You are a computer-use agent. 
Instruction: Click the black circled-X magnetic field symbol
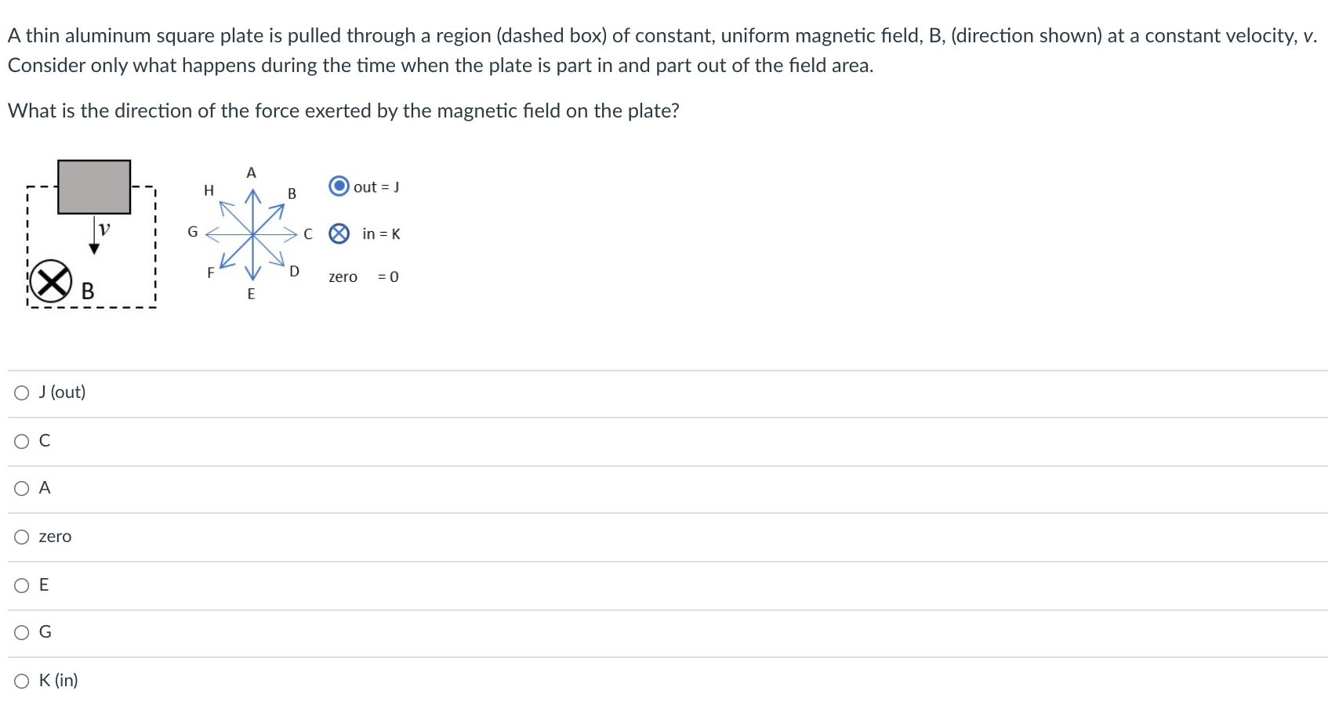52,280
